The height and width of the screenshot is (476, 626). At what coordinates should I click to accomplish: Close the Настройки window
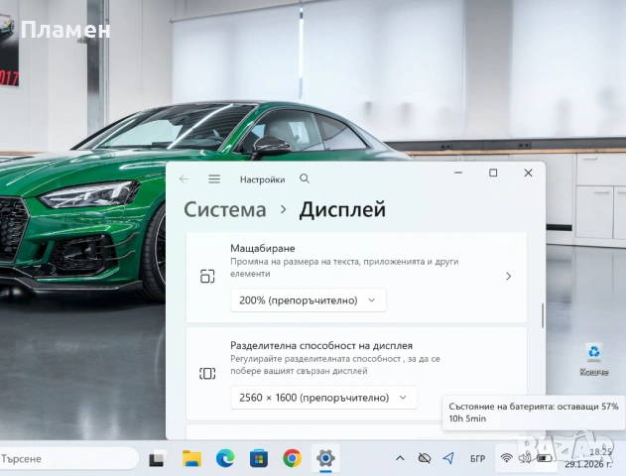tap(528, 173)
